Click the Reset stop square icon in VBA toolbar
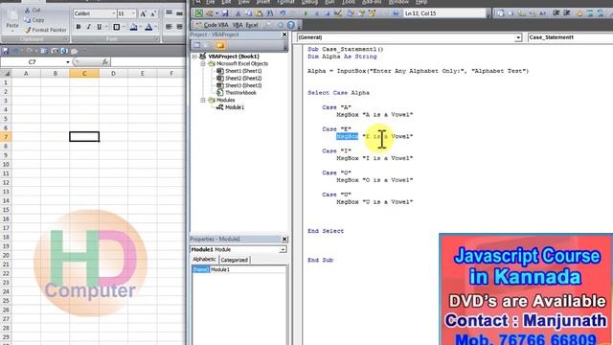This screenshot has height=345, width=613. coord(328,13)
